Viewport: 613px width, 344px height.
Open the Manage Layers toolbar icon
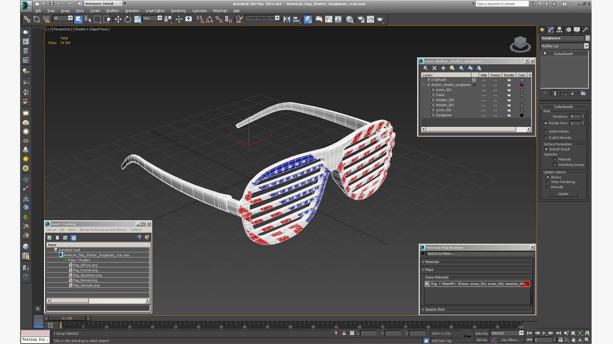pos(308,19)
